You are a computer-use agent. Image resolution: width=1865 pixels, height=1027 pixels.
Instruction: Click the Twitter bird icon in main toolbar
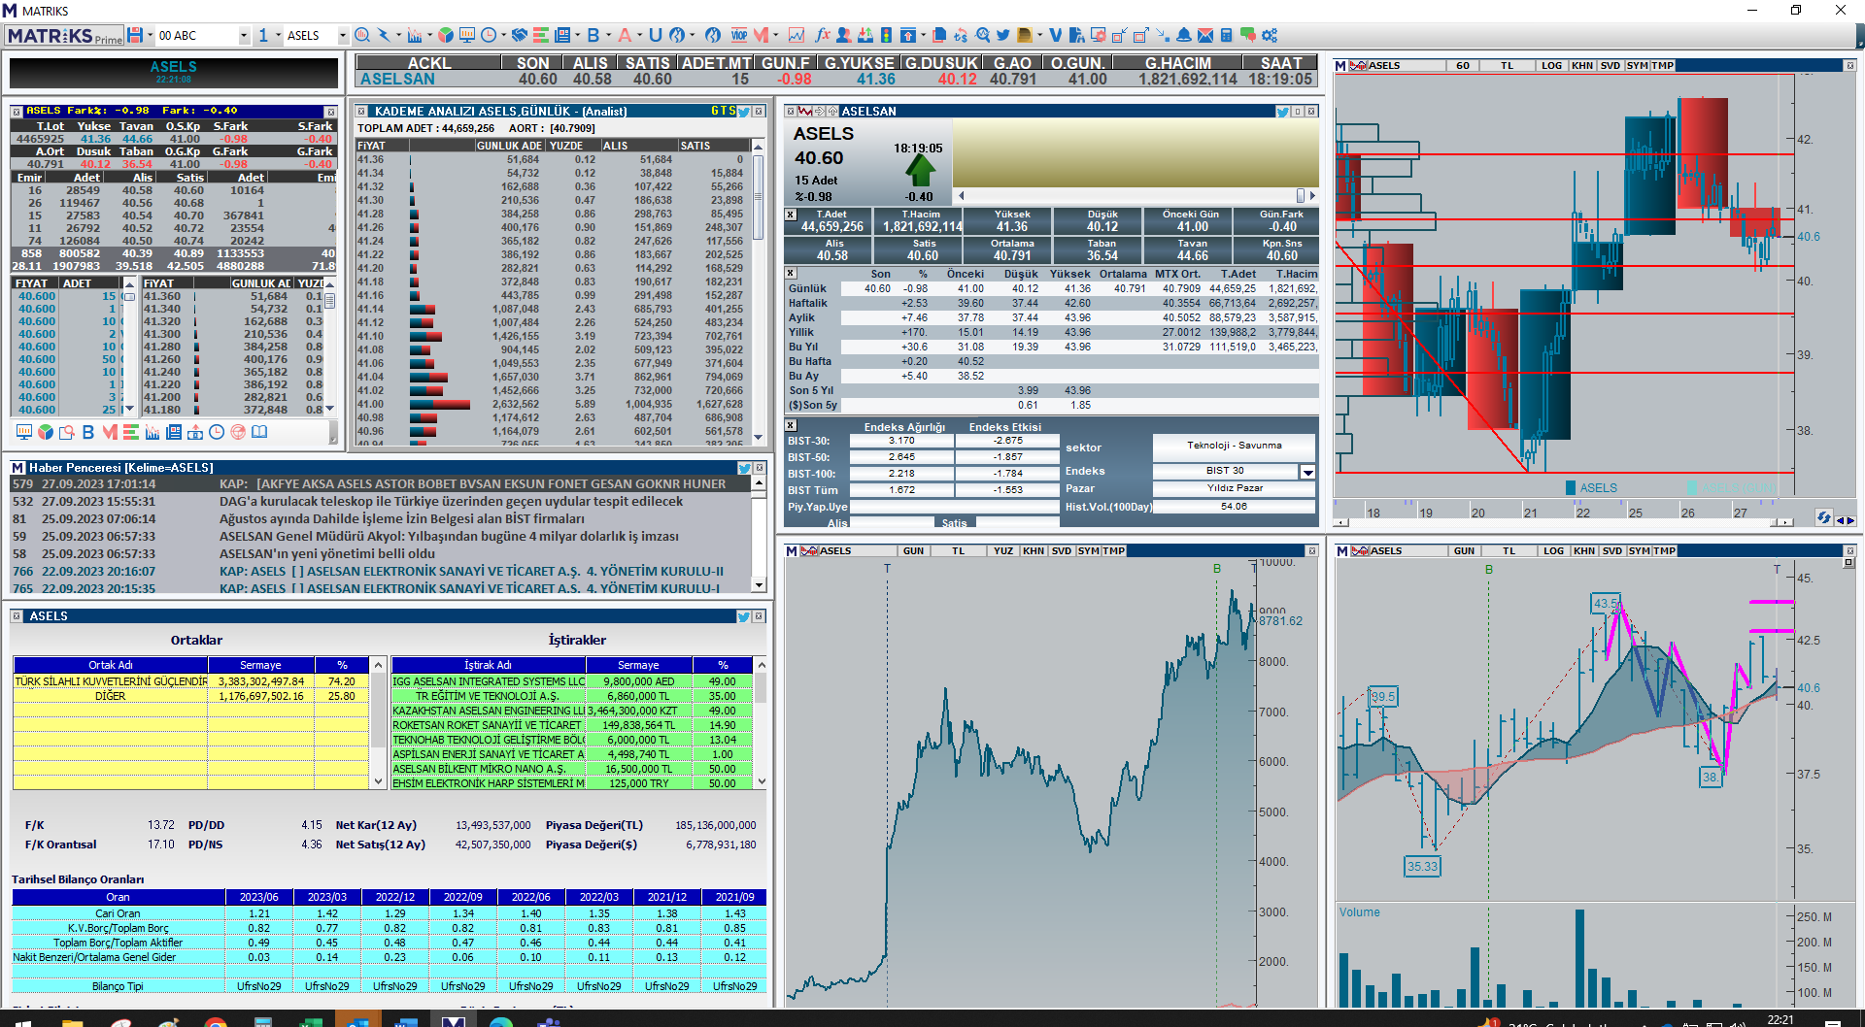(1002, 35)
